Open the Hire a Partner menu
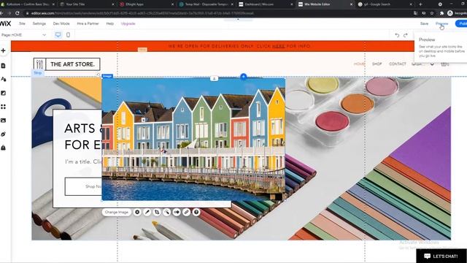Image resolution: width=467 pixels, height=263 pixels. 88,23
